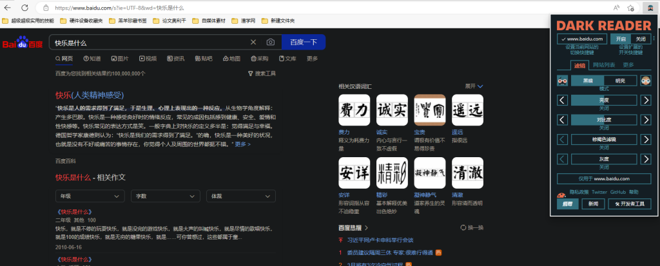Switch to the 更多 tab in Dark Reader
The height and width of the screenshot is (266, 660).
(628, 65)
